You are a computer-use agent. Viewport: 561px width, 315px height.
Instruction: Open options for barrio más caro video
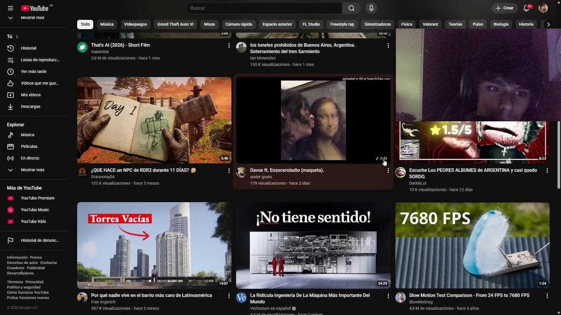(x=229, y=296)
